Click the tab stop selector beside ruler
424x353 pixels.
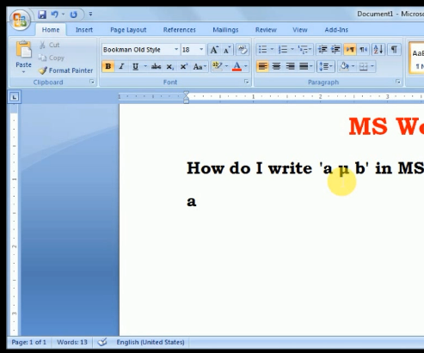15,97
